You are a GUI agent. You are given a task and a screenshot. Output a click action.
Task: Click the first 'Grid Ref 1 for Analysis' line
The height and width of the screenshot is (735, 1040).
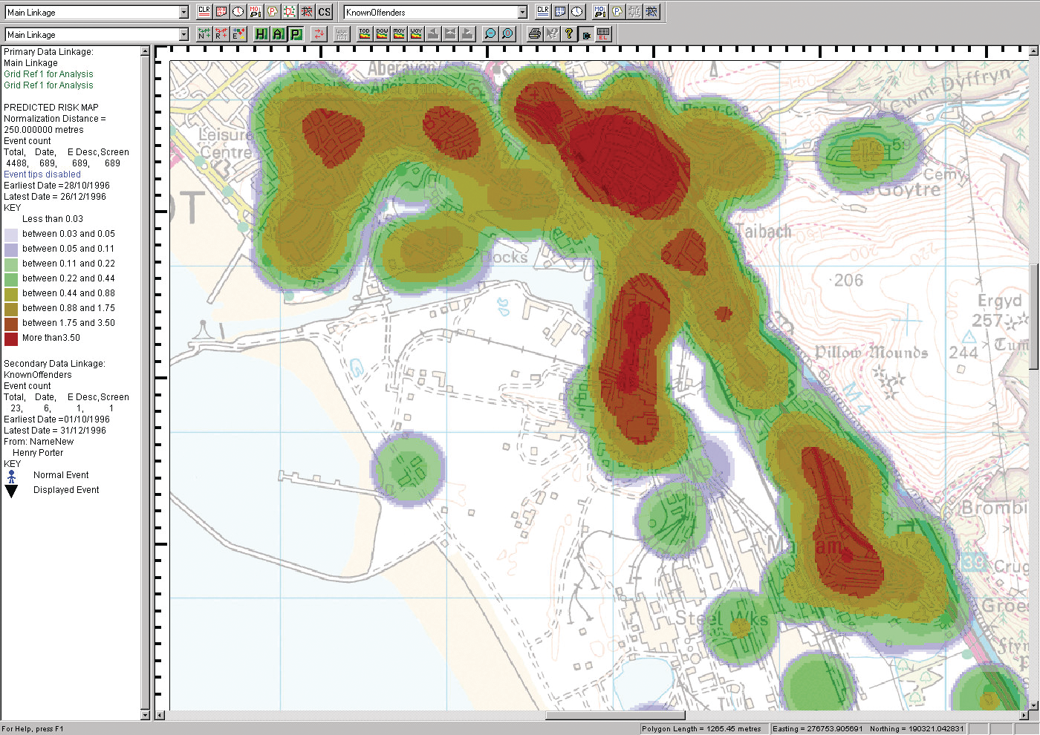click(x=48, y=74)
